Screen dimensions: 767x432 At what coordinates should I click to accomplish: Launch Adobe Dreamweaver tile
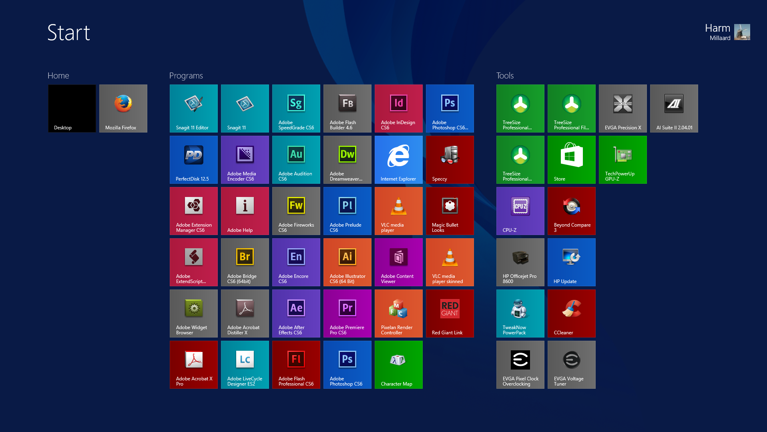347,160
